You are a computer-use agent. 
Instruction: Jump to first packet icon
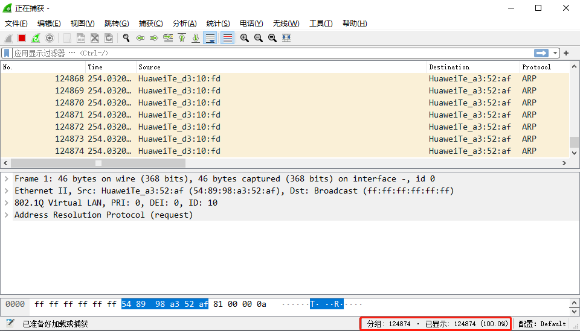point(182,38)
